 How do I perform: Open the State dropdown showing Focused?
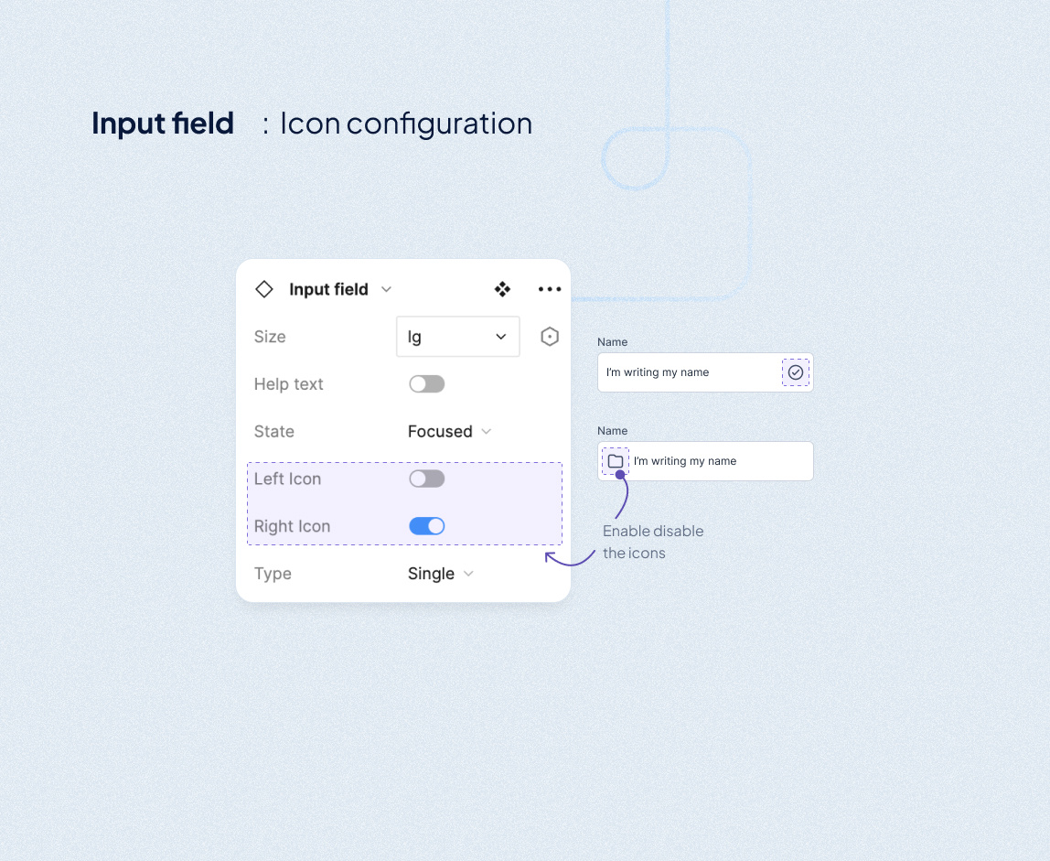tap(449, 431)
